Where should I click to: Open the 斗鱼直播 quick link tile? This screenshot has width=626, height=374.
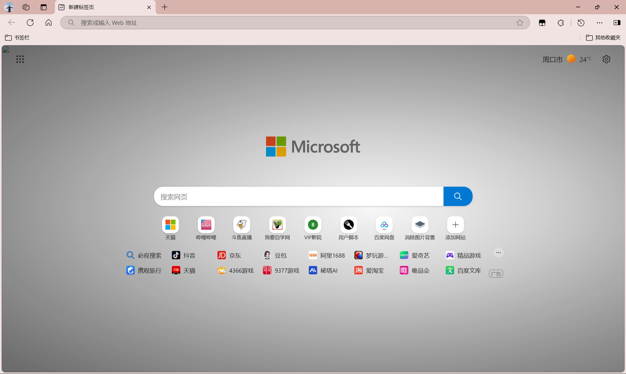[242, 229]
